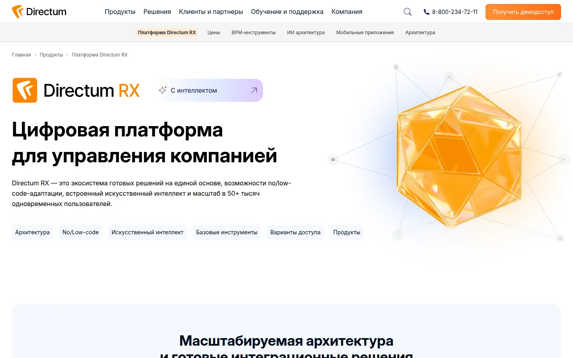Go to Главная breadcrumb

[x=21, y=55]
